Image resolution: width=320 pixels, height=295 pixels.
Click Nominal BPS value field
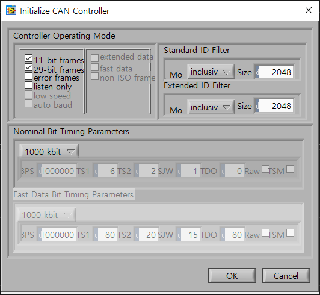click(x=59, y=171)
